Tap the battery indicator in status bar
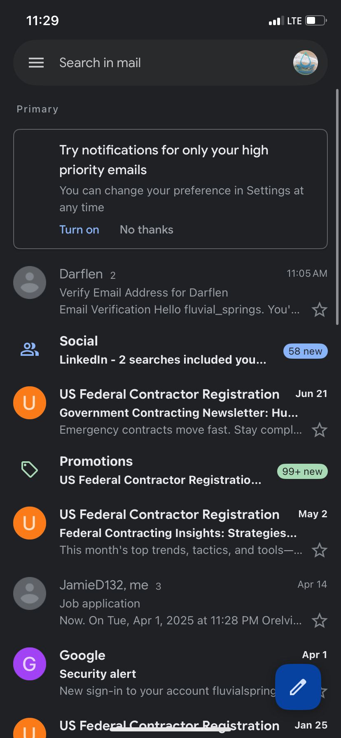This screenshot has width=341, height=738. tap(316, 21)
